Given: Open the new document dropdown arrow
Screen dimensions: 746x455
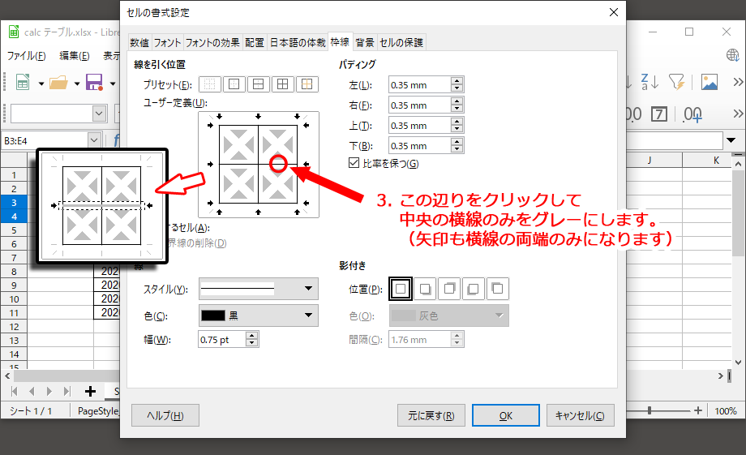Looking at the screenshot, I should point(41,84).
